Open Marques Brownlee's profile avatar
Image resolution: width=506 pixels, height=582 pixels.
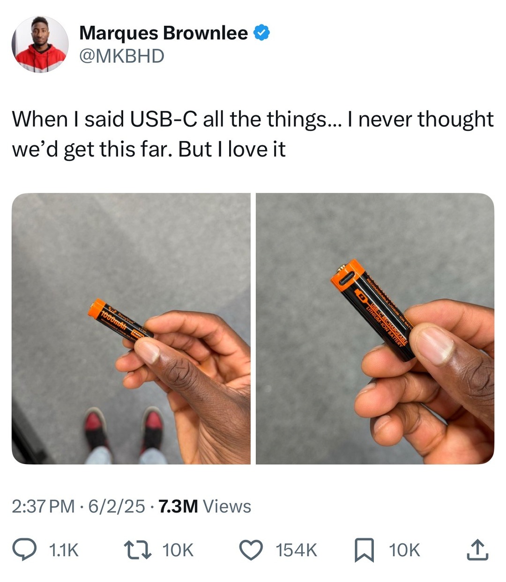click(40, 44)
